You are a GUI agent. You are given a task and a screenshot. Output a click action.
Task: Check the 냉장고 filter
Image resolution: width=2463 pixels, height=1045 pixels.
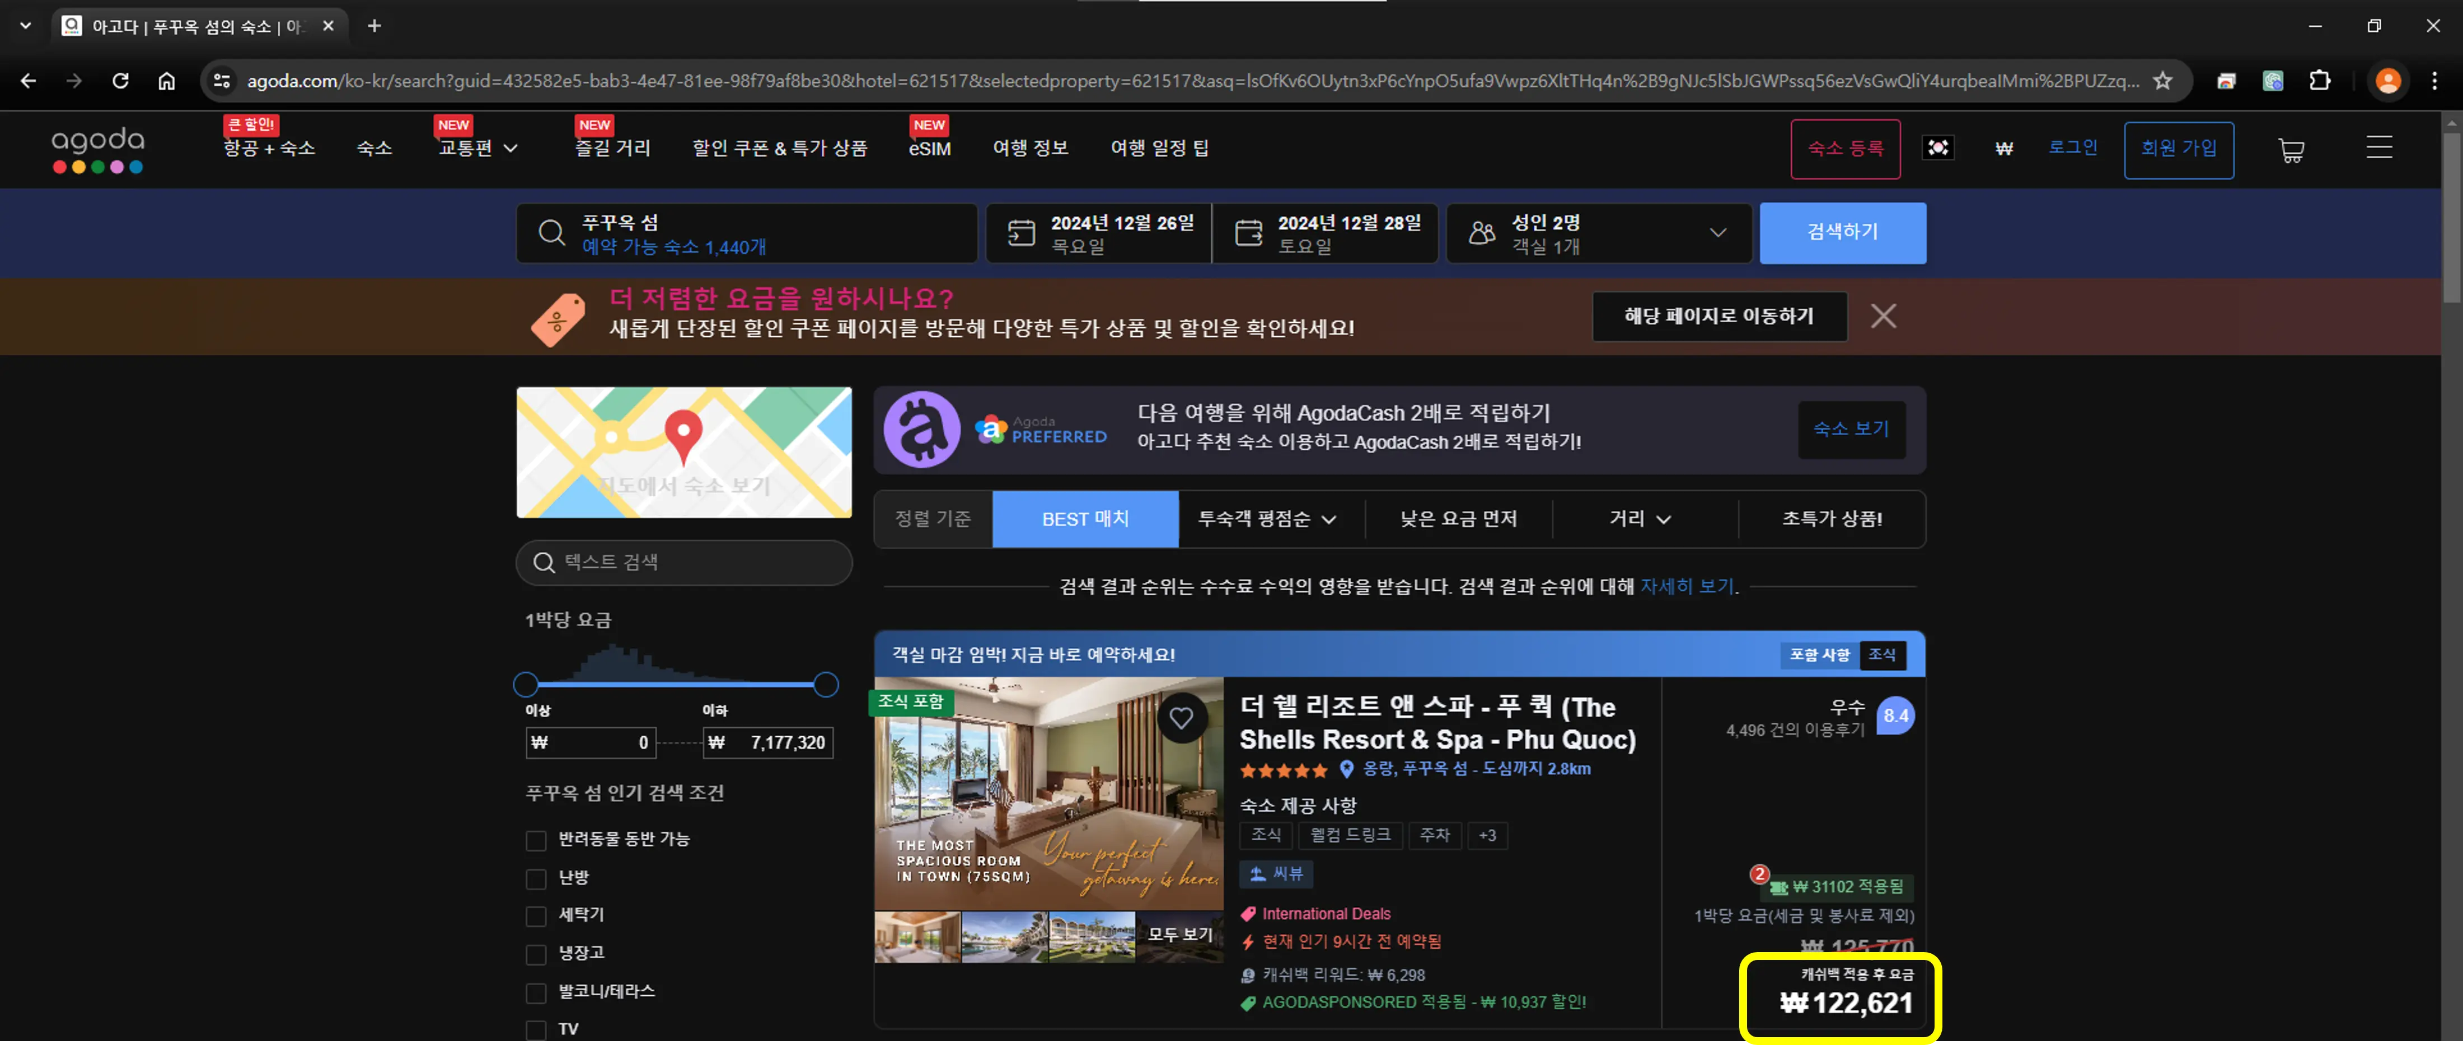point(536,955)
